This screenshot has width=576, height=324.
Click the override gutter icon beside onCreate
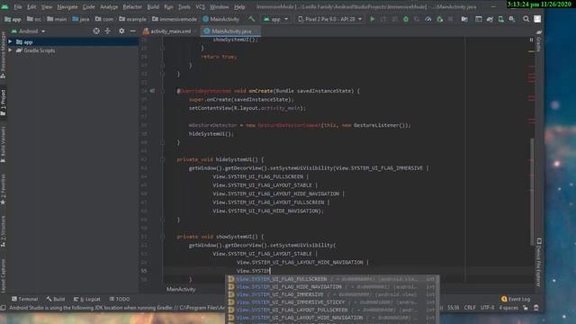[152, 91]
